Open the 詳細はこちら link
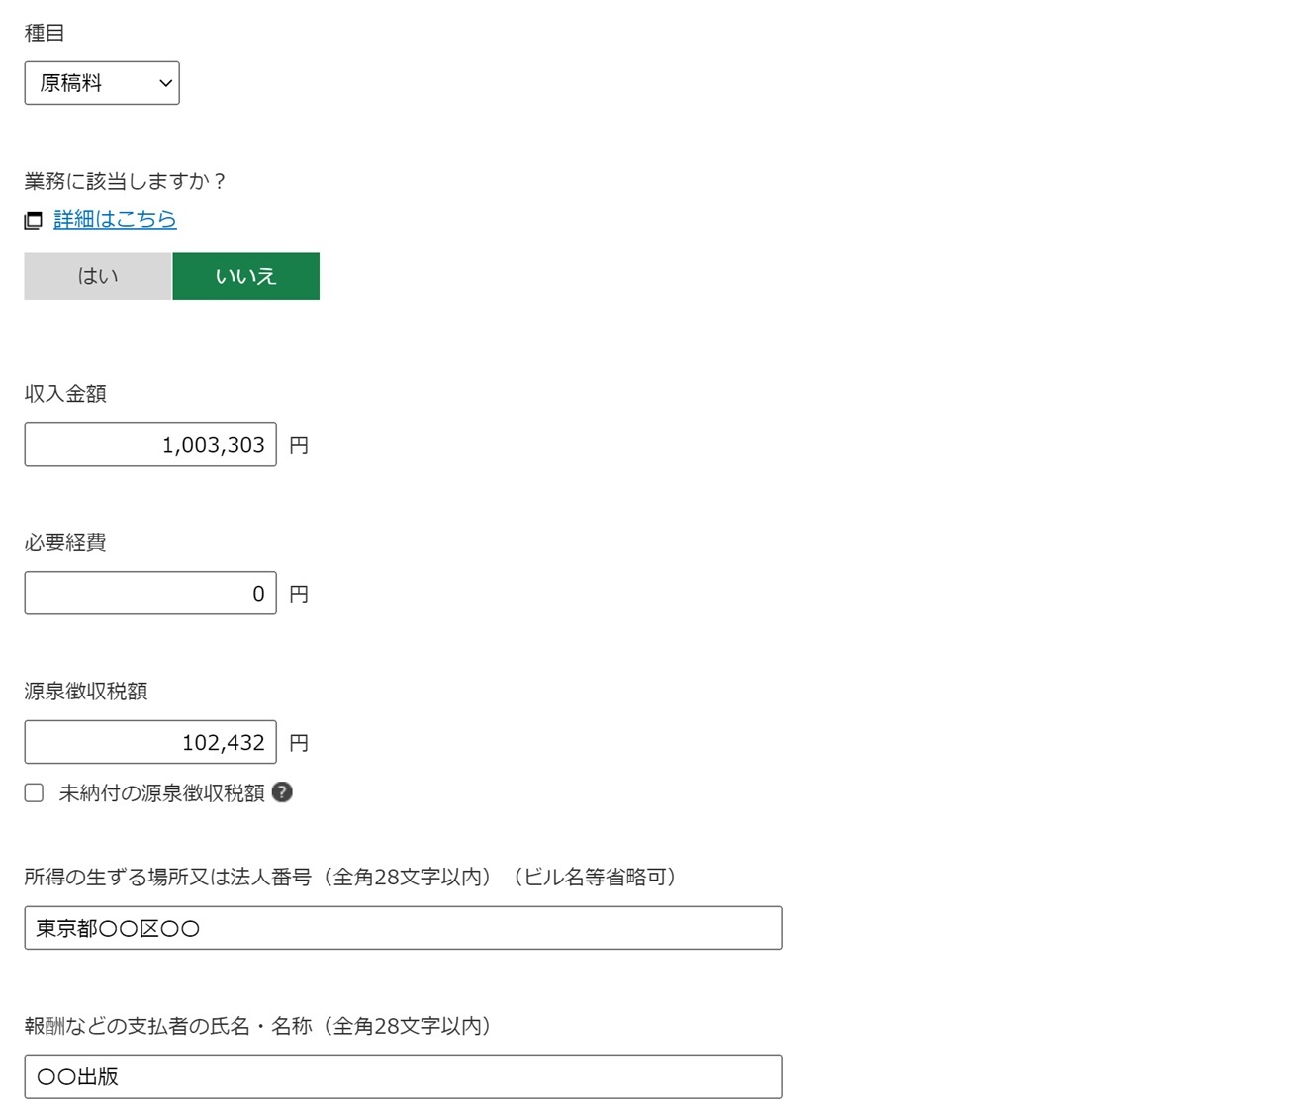The height and width of the screenshot is (1113, 1315). (x=115, y=219)
